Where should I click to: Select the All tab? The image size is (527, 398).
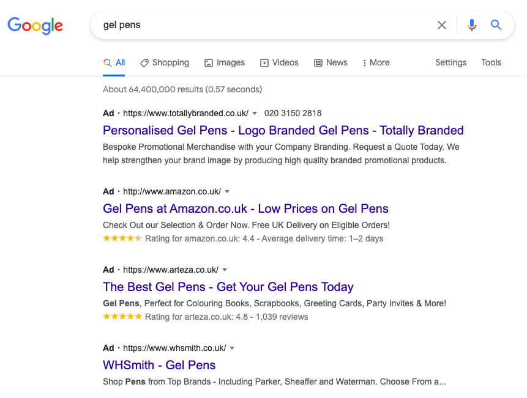pos(114,63)
